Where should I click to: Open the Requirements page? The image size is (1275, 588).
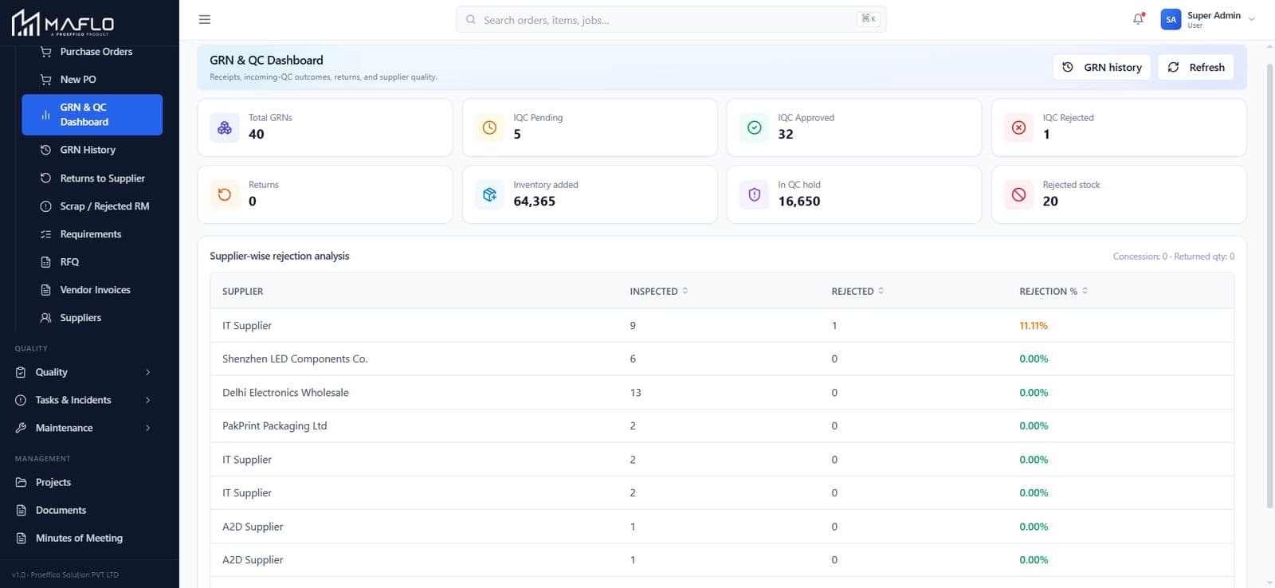[92, 233]
